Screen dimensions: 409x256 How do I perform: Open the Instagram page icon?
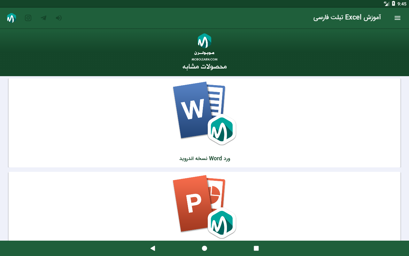click(28, 18)
